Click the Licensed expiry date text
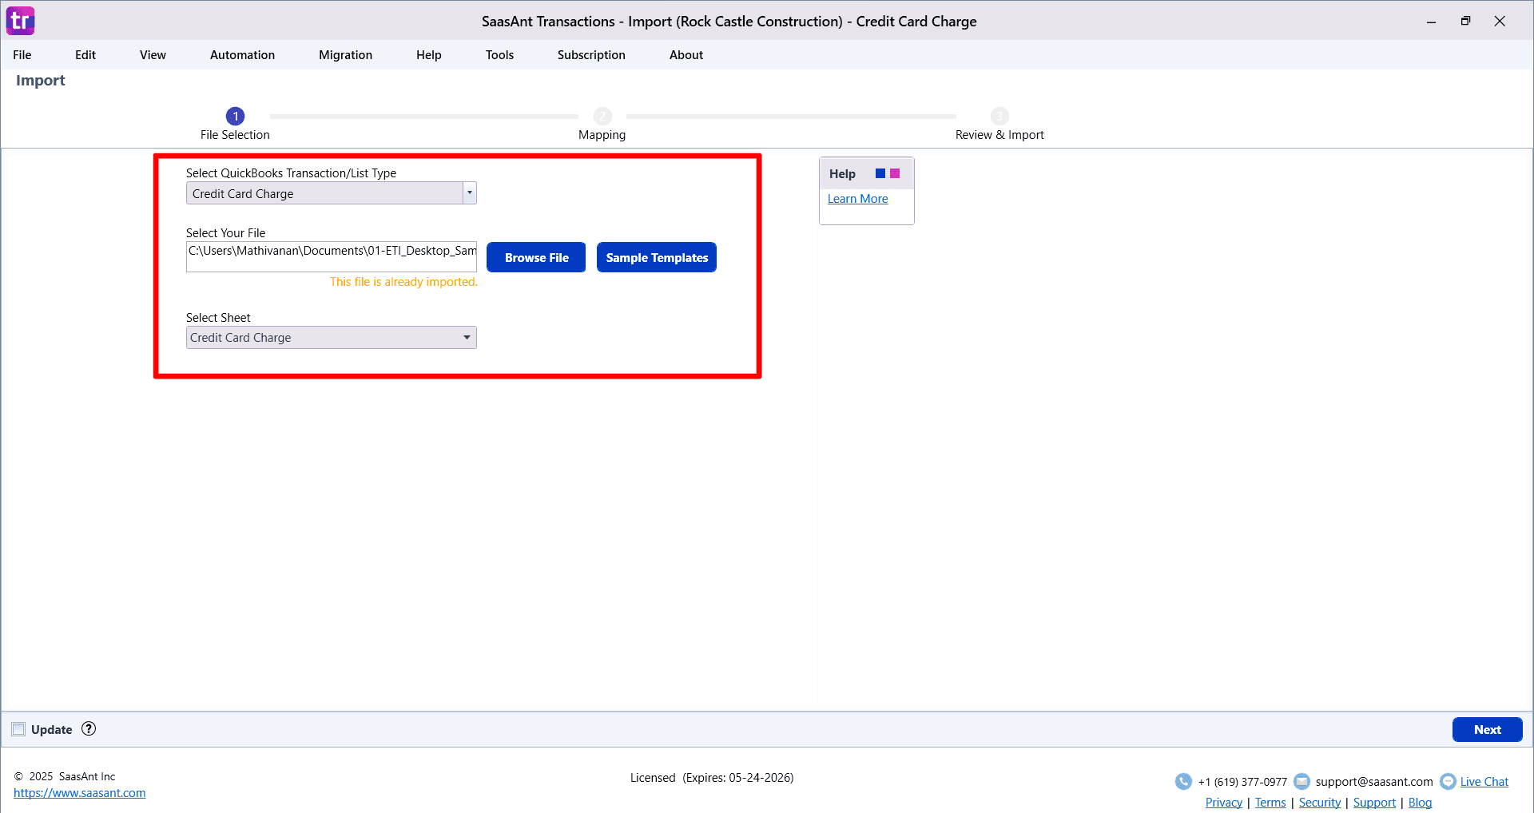Image resolution: width=1534 pixels, height=813 pixels. click(x=712, y=778)
